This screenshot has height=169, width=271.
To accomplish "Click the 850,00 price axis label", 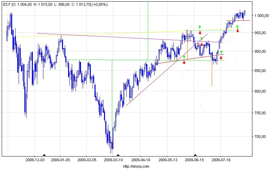I will (260, 71).
